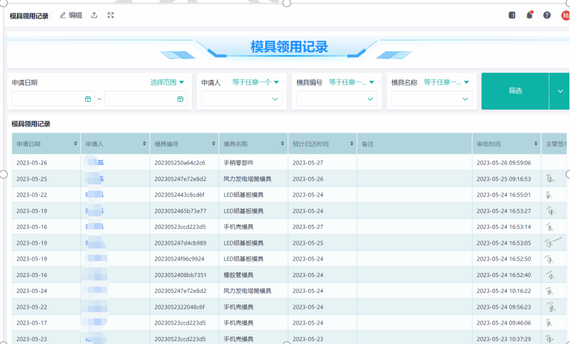Sort by 申请日期 column arrows
This screenshot has width=570, height=344.
(76, 144)
